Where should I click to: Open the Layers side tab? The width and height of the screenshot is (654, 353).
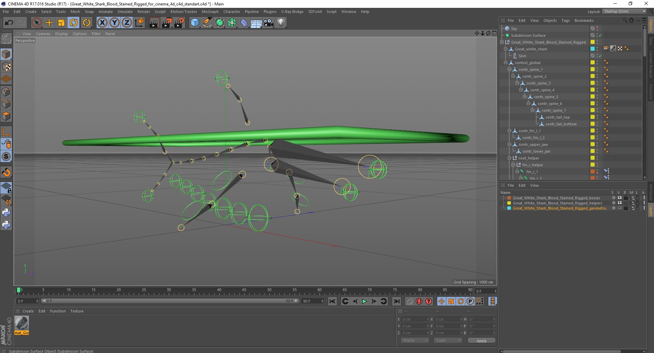click(x=651, y=210)
